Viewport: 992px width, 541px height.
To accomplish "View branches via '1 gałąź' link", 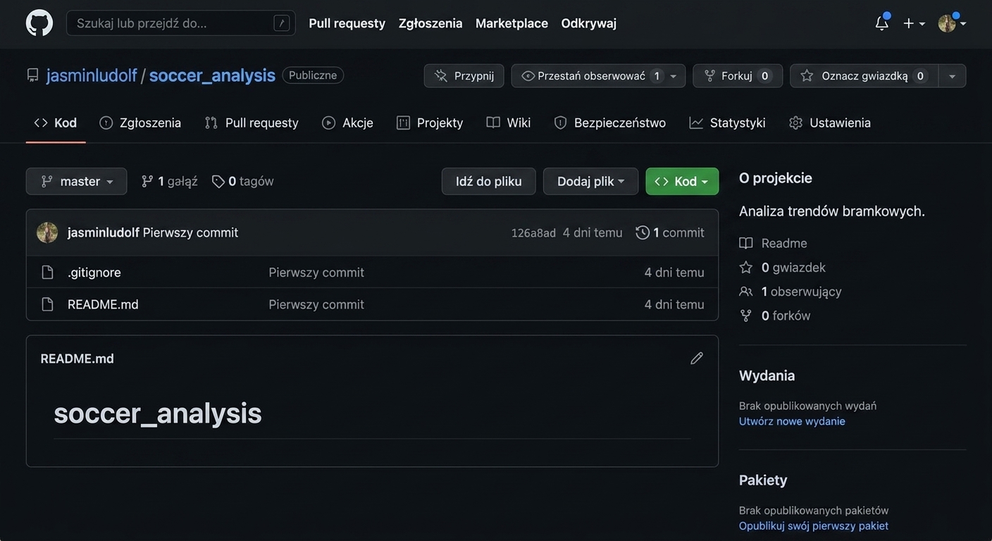I will point(169,181).
